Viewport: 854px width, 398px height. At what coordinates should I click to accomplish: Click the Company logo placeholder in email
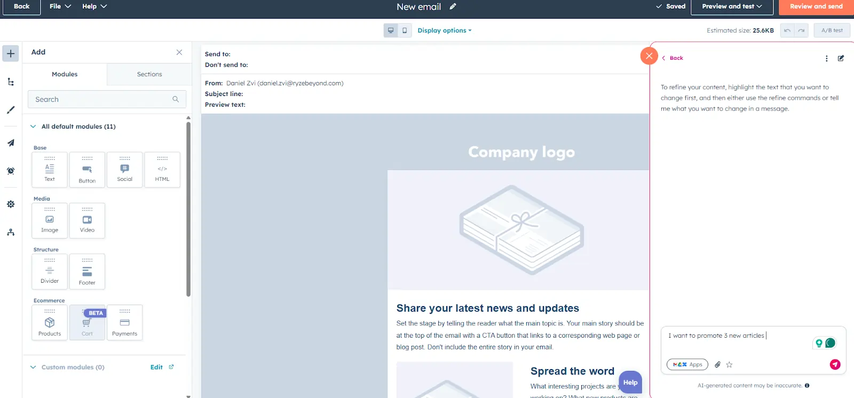[x=521, y=152]
